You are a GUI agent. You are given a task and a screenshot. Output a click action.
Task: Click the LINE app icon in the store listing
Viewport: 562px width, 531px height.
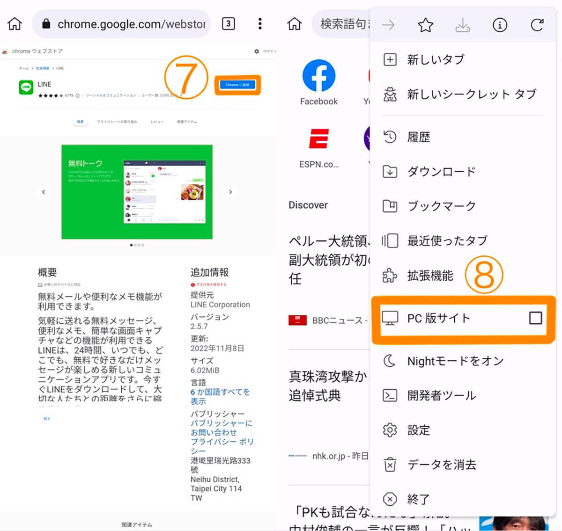pyautogui.click(x=26, y=87)
